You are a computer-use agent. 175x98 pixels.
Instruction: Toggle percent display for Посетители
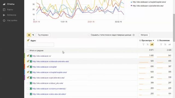pyautogui.click(x=165, y=45)
